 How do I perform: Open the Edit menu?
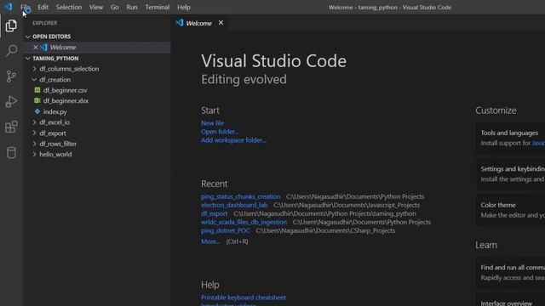pyautogui.click(x=43, y=7)
